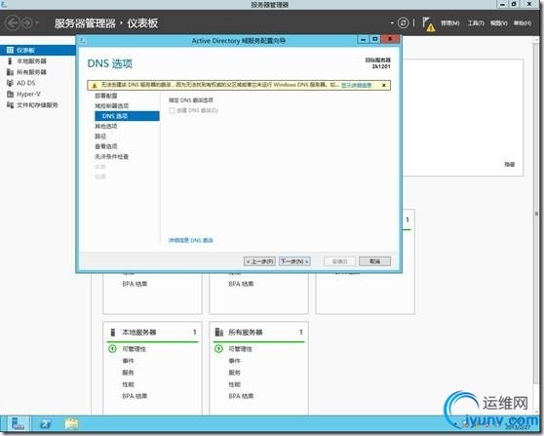Open 可管理性 in the 本地服务器 tile
Viewport: 544px width, 436px height.
point(134,349)
